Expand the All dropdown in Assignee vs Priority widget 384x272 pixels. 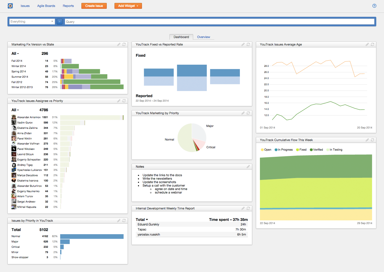(x=15, y=110)
